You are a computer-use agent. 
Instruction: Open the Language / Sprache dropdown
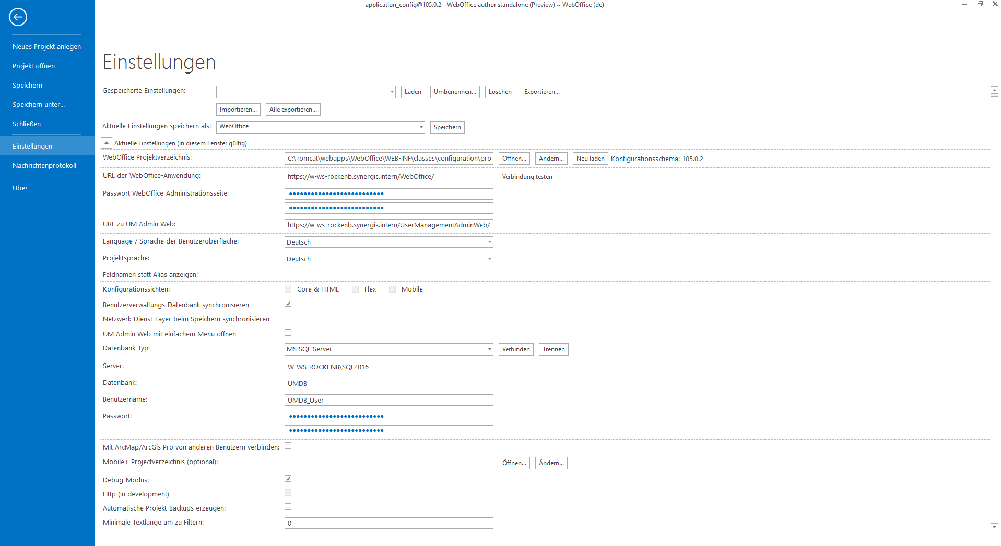pyautogui.click(x=489, y=242)
